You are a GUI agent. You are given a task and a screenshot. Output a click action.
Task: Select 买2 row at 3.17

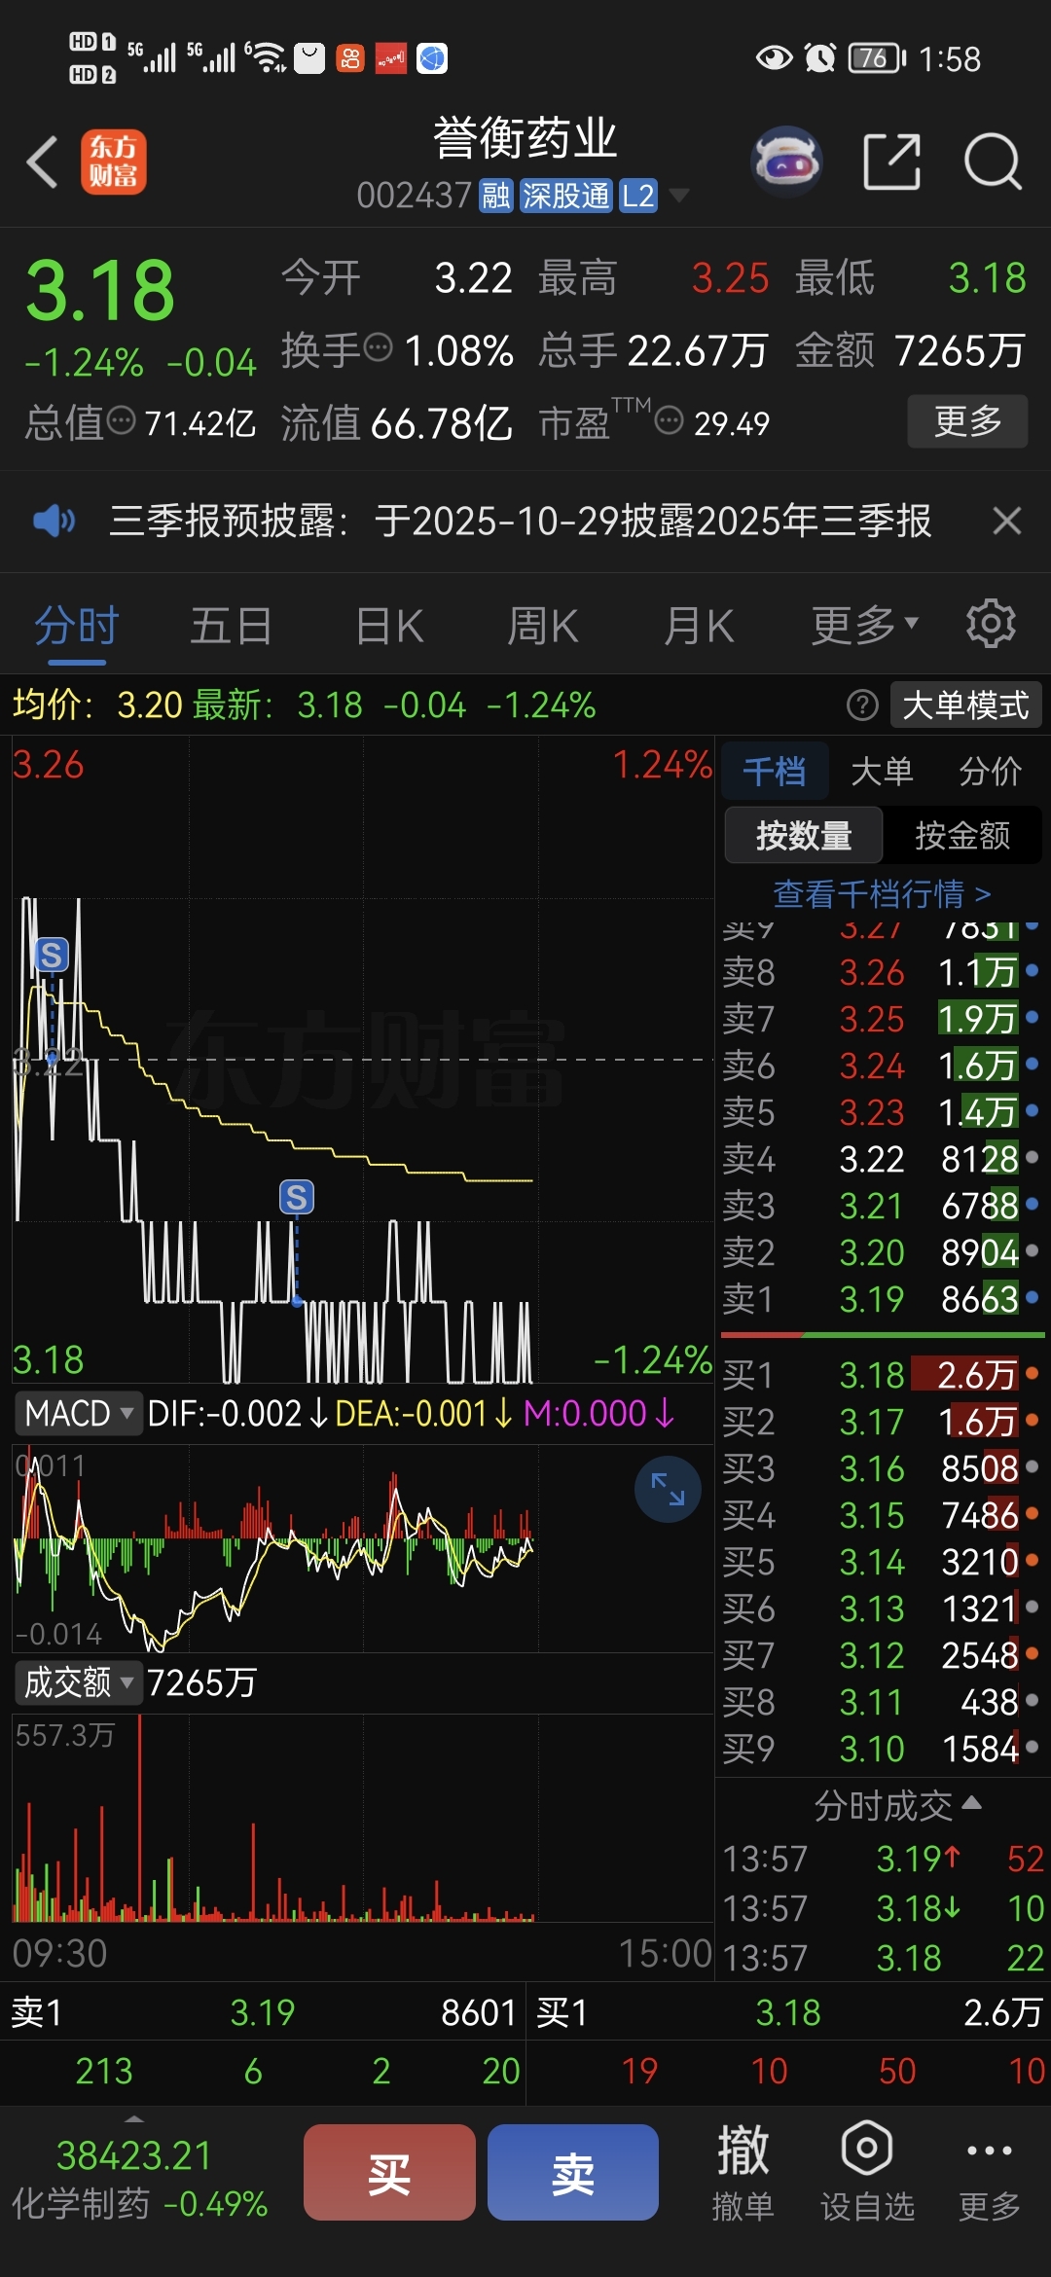(882, 1422)
